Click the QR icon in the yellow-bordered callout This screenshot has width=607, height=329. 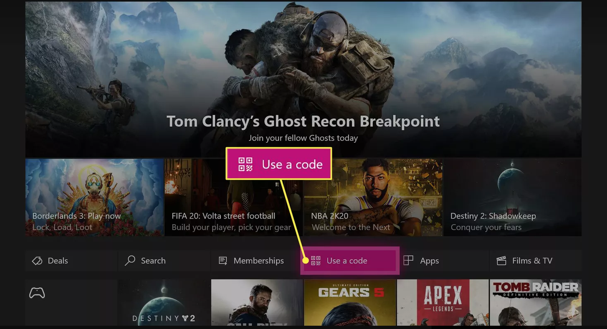pos(245,164)
